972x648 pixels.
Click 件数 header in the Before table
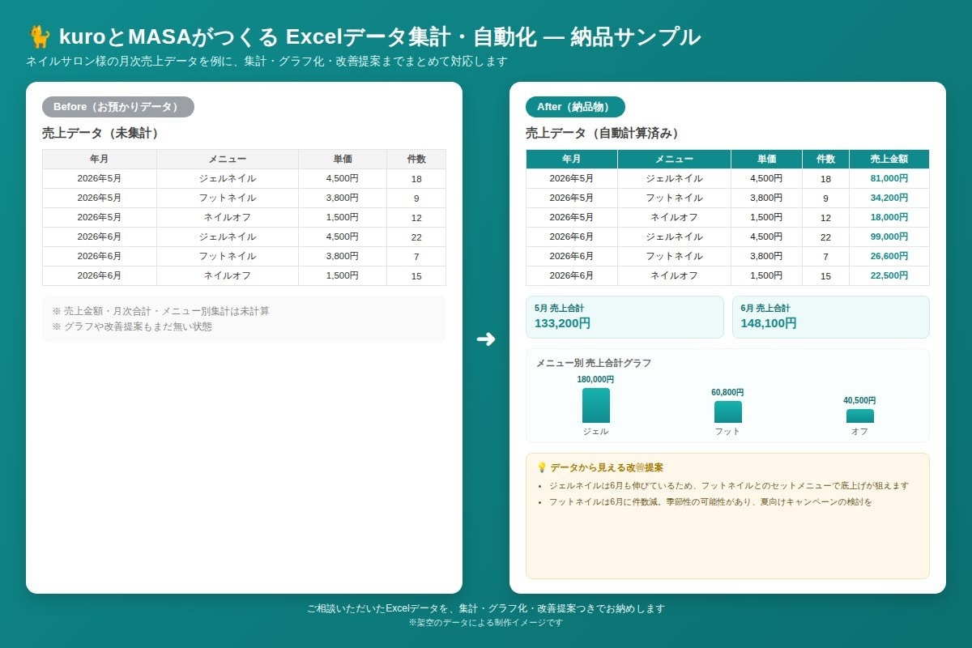416,159
